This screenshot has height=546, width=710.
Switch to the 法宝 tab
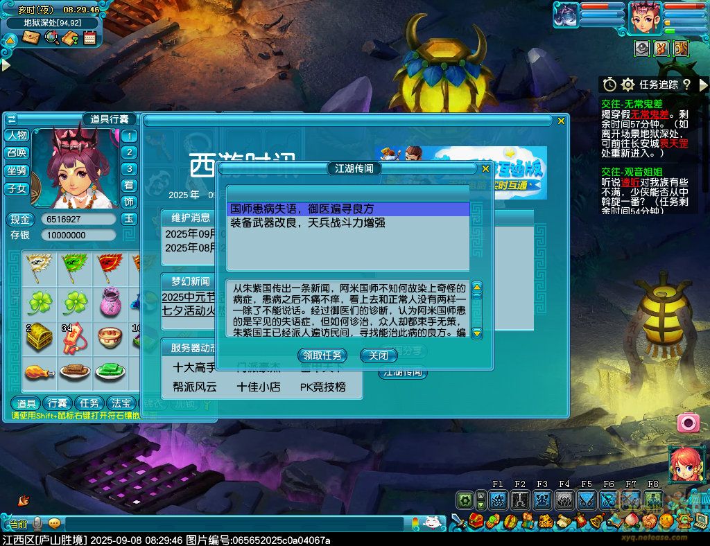pyautogui.click(x=121, y=403)
